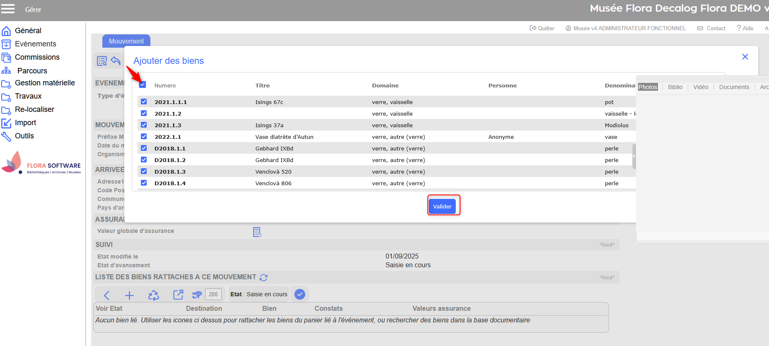Click ^haut^ in the Liste des biens header
The image size is (769, 346).
[607, 278]
